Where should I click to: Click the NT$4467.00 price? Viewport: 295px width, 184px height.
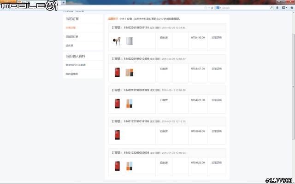click(x=198, y=69)
